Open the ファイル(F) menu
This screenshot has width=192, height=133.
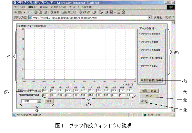point(19,7)
